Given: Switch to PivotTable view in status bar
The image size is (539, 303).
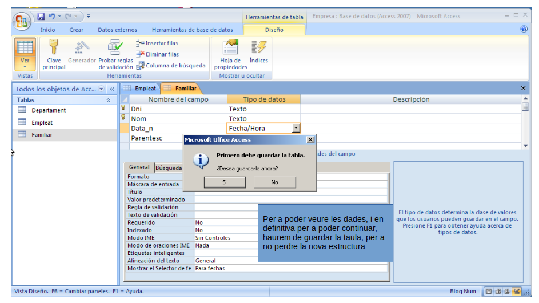Looking at the screenshot, I should 498,292.
